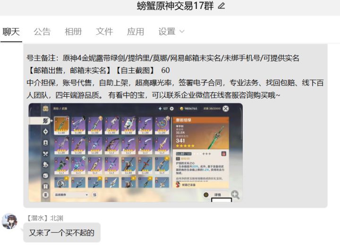Open the 文件 tab
The height and width of the screenshot is (251, 340).
pos(104,32)
